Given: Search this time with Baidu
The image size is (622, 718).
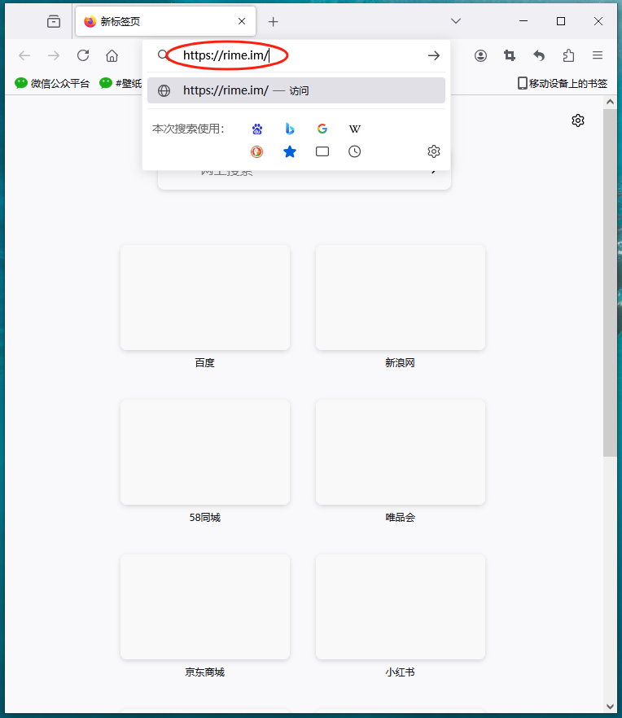Looking at the screenshot, I should (x=257, y=129).
